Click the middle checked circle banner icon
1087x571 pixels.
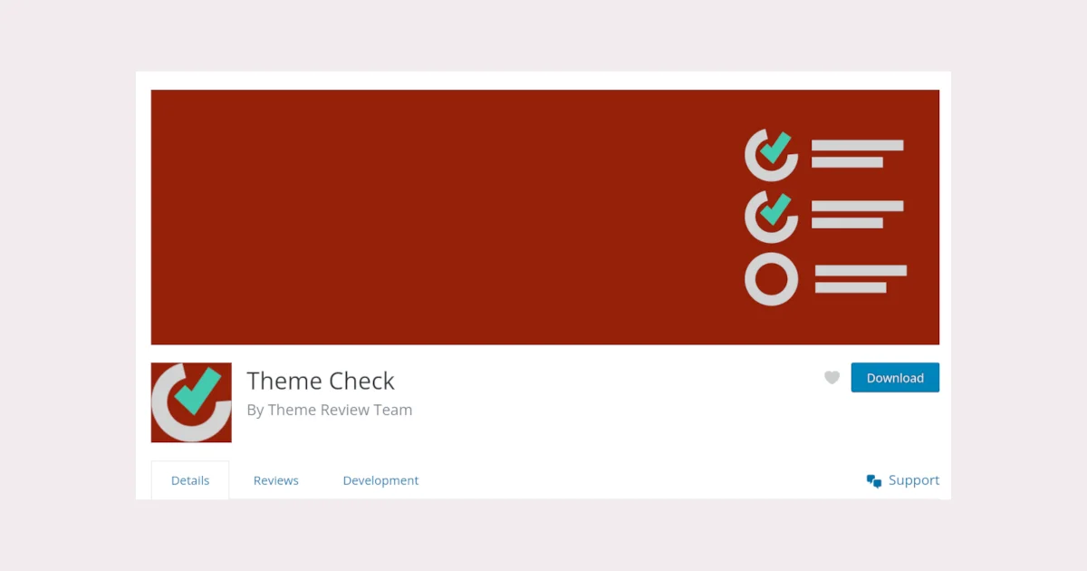coord(771,216)
